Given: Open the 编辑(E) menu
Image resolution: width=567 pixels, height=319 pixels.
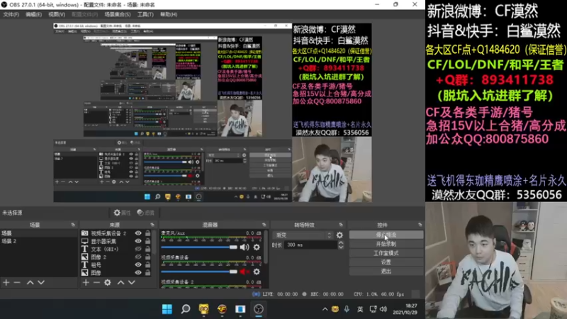Looking at the screenshot, I should [33, 14].
